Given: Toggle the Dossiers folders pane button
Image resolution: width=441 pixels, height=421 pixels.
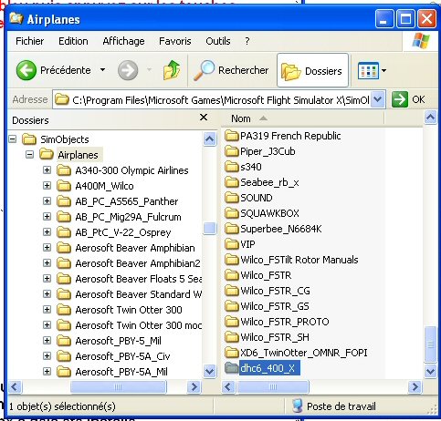Looking at the screenshot, I should tap(312, 70).
